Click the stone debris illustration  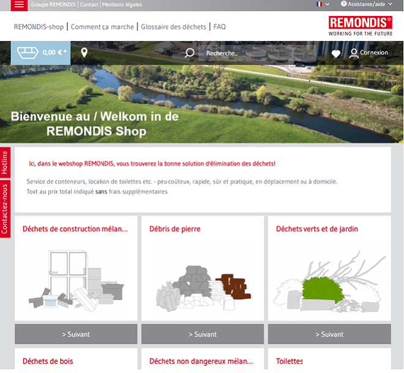coord(204,288)
